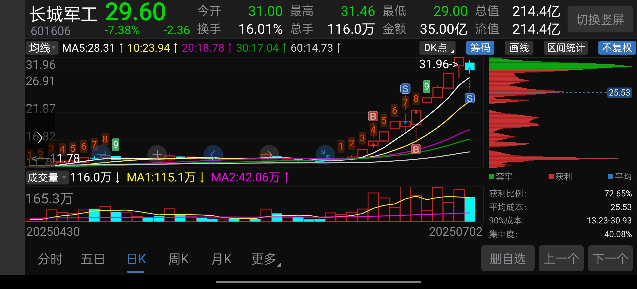Viewport: 637px width, 289px height.
Task: Tap the chip distribution histogram
Action: coord(560,112)
